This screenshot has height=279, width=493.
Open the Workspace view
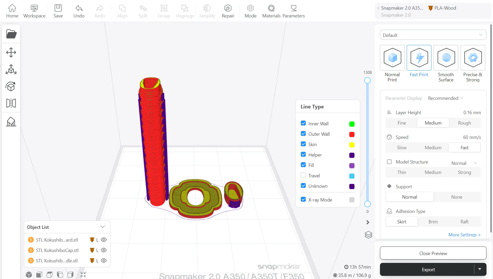pos(34,11)
